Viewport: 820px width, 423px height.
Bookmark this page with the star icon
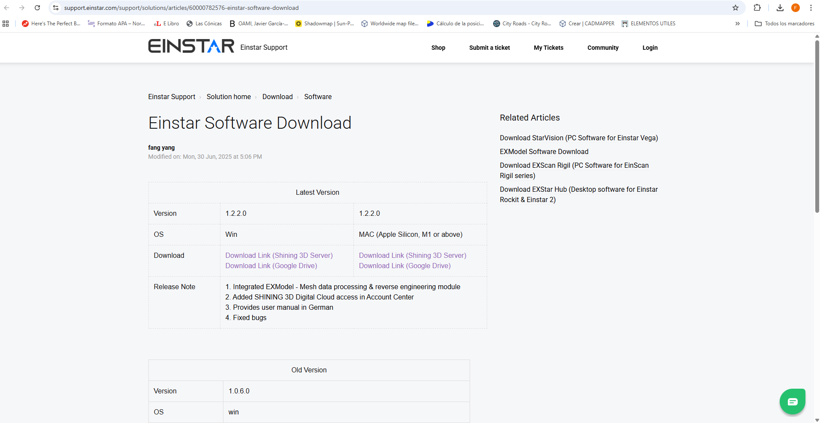coord(736,8)
